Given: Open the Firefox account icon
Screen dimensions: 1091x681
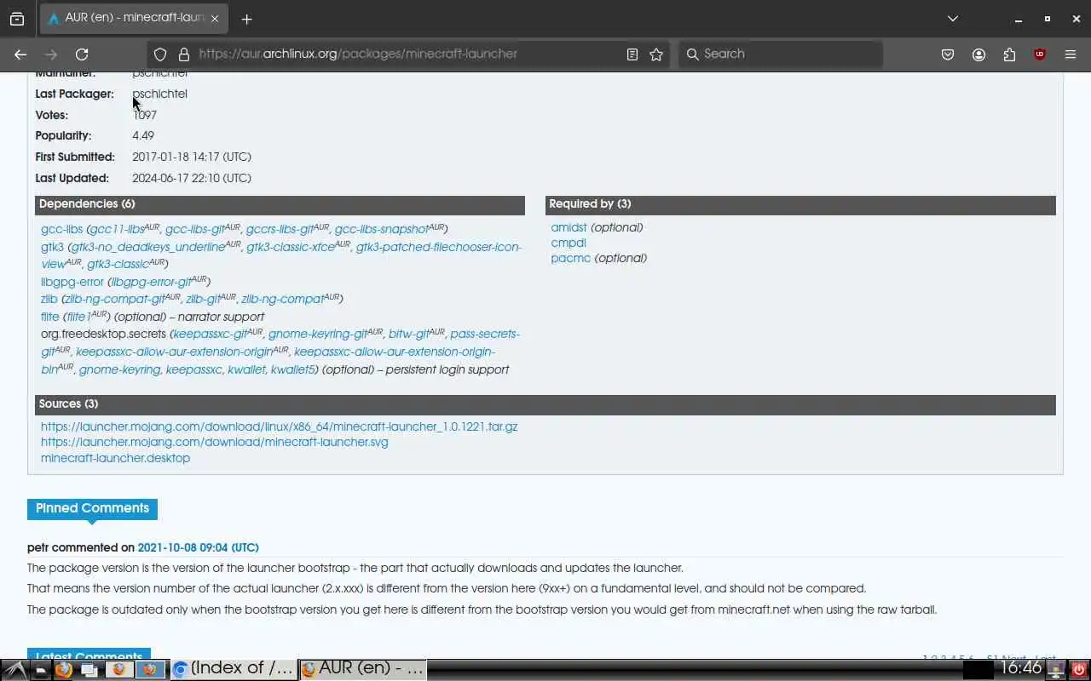Looking at the screenshot, I should coord(978,54).
